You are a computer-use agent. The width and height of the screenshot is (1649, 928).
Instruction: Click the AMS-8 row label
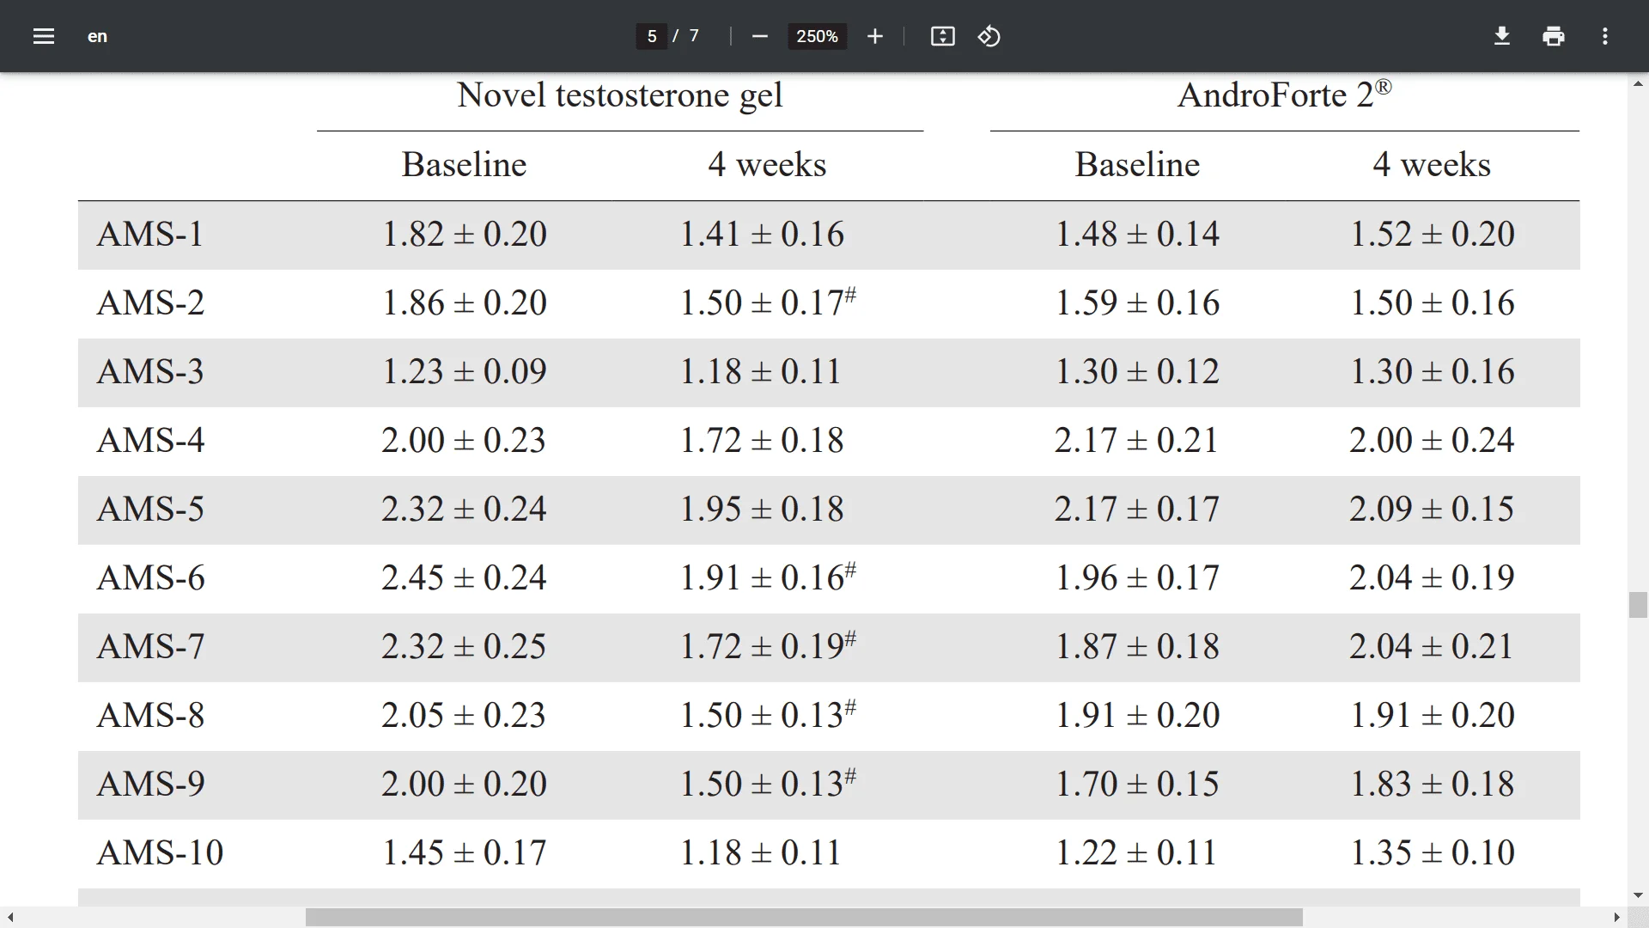[150, 715]
